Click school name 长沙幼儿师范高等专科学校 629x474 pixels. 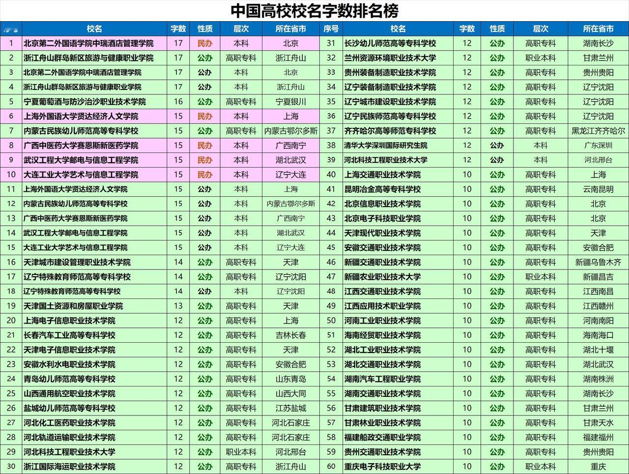390,43
